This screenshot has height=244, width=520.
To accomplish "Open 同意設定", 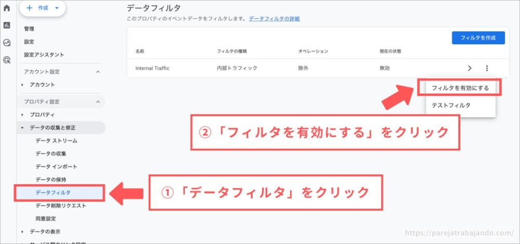I will coord(46,219).
